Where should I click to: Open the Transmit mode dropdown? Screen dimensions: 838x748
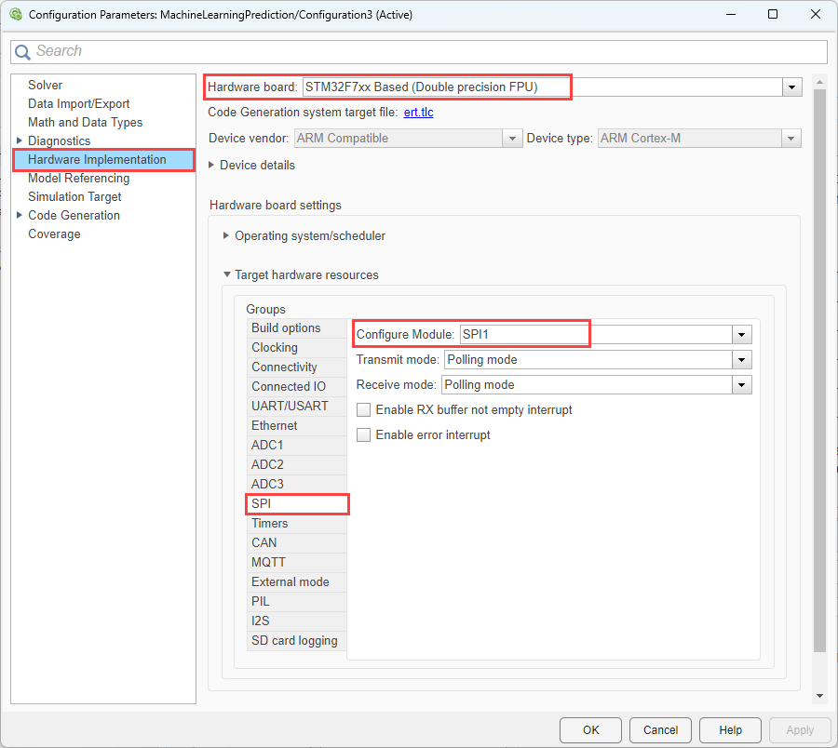point(742,359)
